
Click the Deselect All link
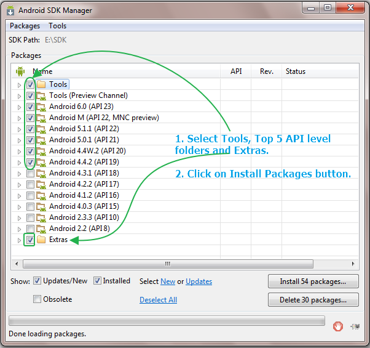tap(158, 300)
